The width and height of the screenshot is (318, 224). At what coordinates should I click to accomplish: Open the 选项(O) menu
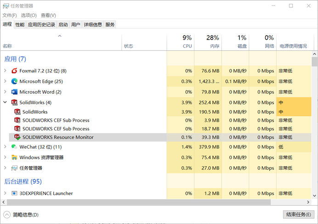28,15
